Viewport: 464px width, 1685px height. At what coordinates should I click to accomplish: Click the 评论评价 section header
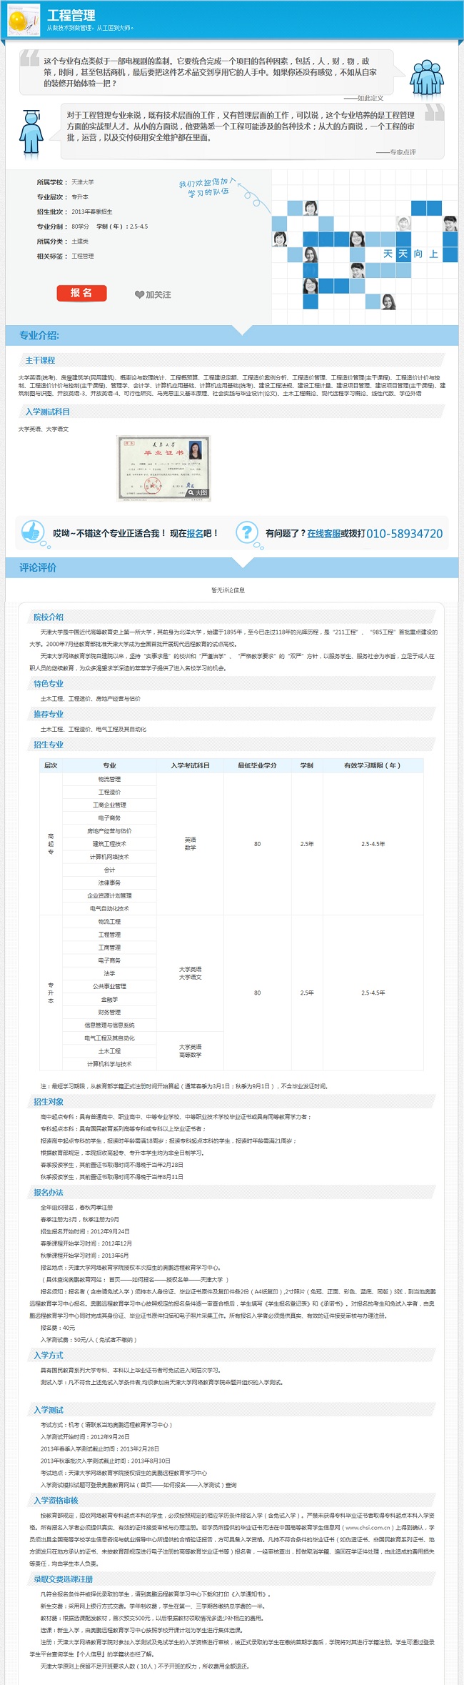[38, 567]
